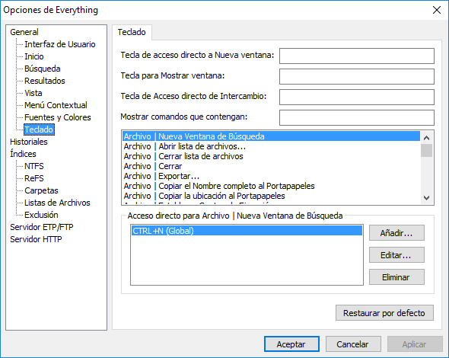
Task: Open Exclusión settings
Action: tap(41, 215)
